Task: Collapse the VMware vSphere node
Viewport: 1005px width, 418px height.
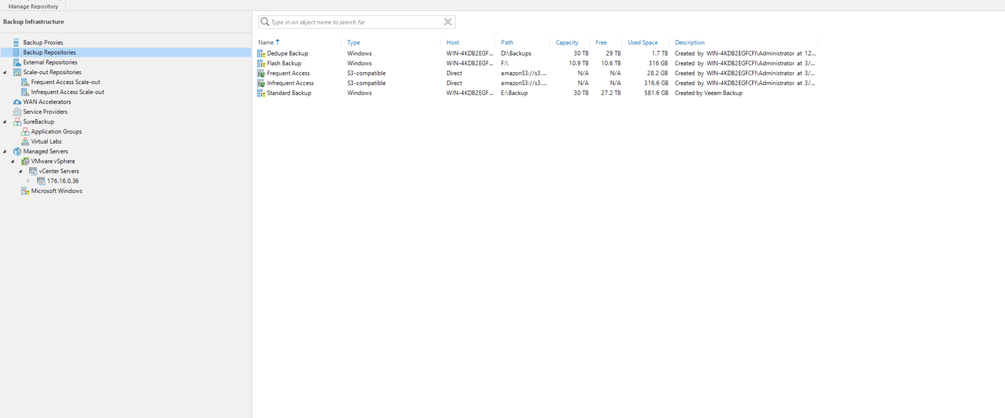Action: click(13, 161)
